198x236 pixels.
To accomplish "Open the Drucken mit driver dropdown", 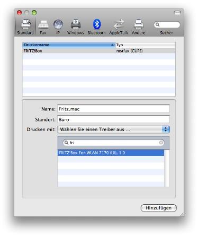I will (113, 129).
